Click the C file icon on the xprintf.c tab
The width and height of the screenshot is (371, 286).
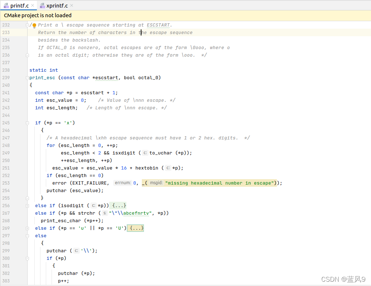42,5
